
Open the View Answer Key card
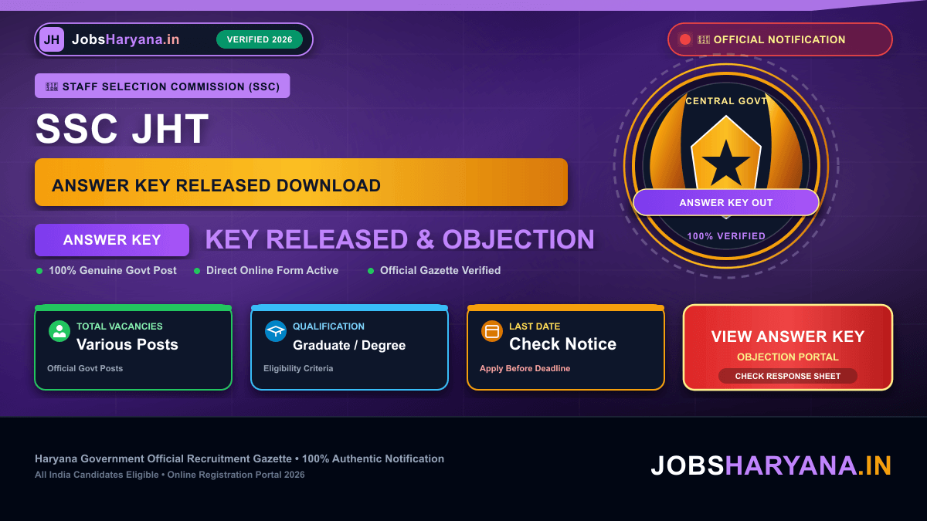[788, 347]
